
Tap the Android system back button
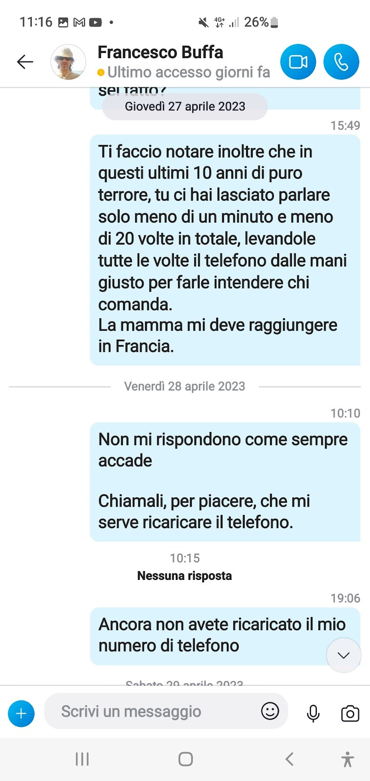click(x=289, y=759)
